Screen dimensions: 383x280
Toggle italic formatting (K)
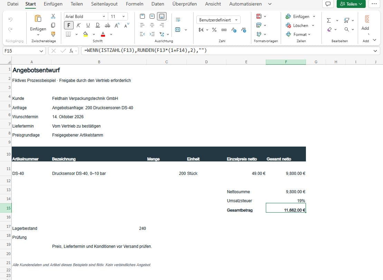(x=78, y=25)
